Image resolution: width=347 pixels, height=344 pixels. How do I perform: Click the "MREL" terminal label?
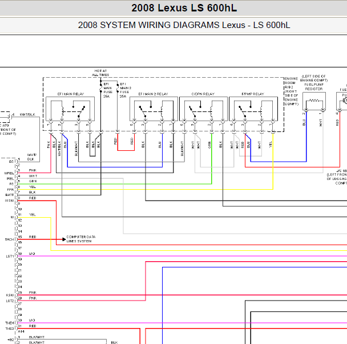pyautogui.click(x=9, y=173)
